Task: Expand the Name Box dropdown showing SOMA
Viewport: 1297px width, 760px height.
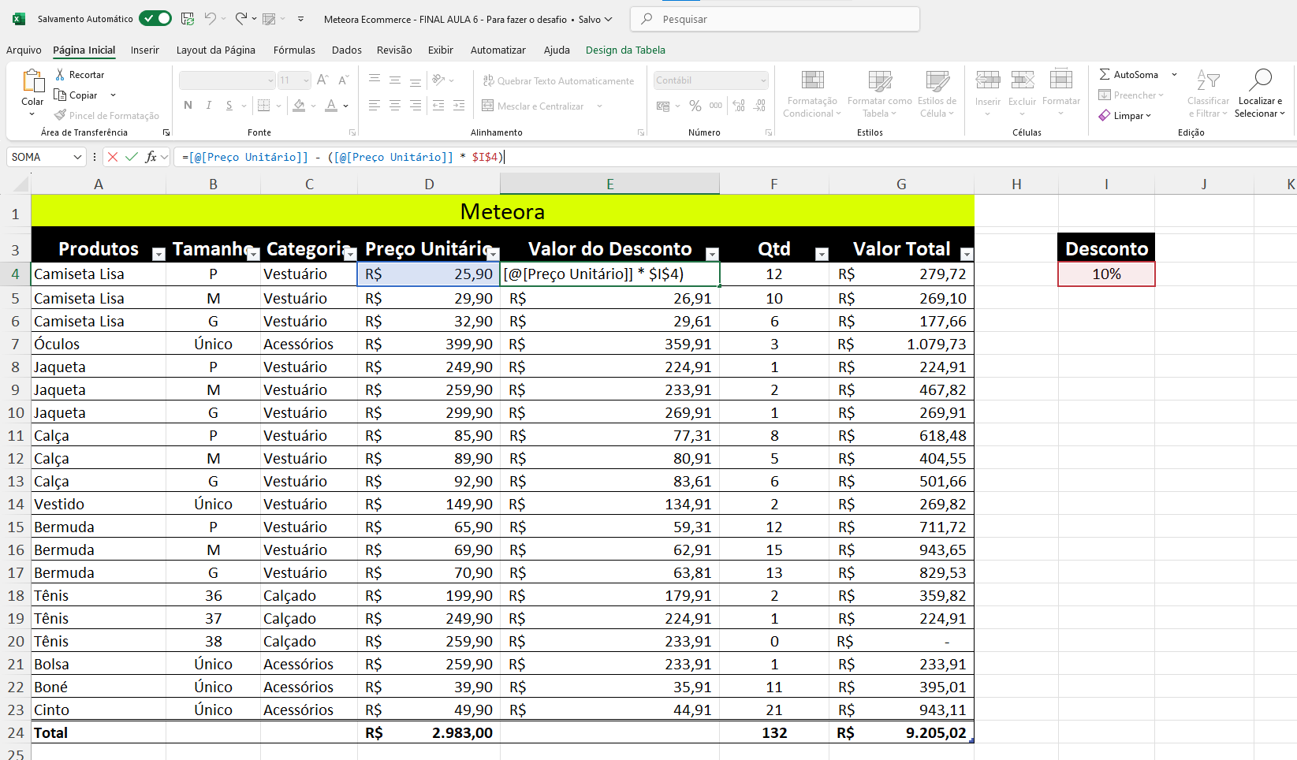Action: click(77, 157)
